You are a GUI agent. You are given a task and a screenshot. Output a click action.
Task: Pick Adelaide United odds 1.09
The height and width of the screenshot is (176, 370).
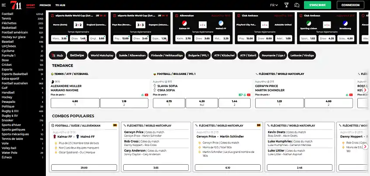point(284,38)
